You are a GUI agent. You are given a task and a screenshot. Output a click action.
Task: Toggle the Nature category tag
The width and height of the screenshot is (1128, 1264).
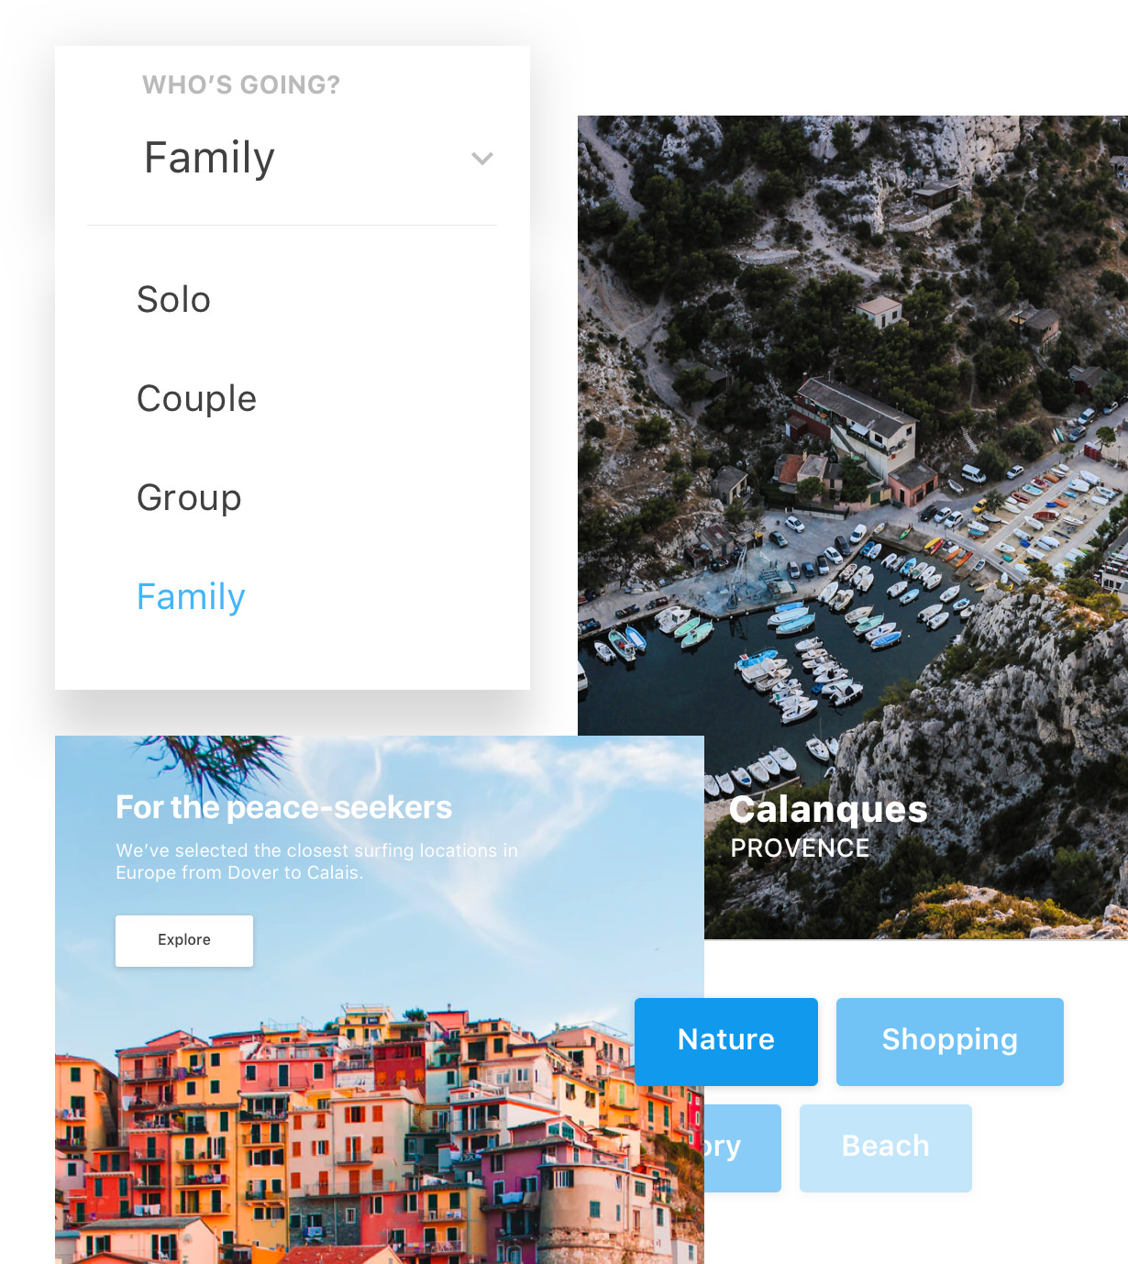click(x=726, y=1041)
